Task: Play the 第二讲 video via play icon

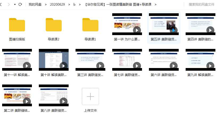Action: (27, 101)
